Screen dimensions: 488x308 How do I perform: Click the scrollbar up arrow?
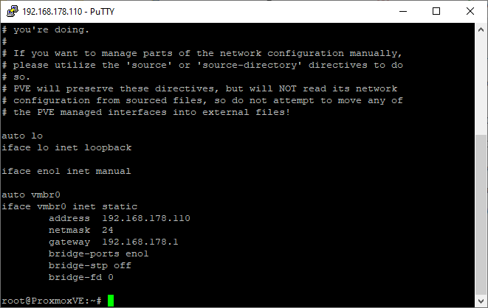(x=481, y=29)
